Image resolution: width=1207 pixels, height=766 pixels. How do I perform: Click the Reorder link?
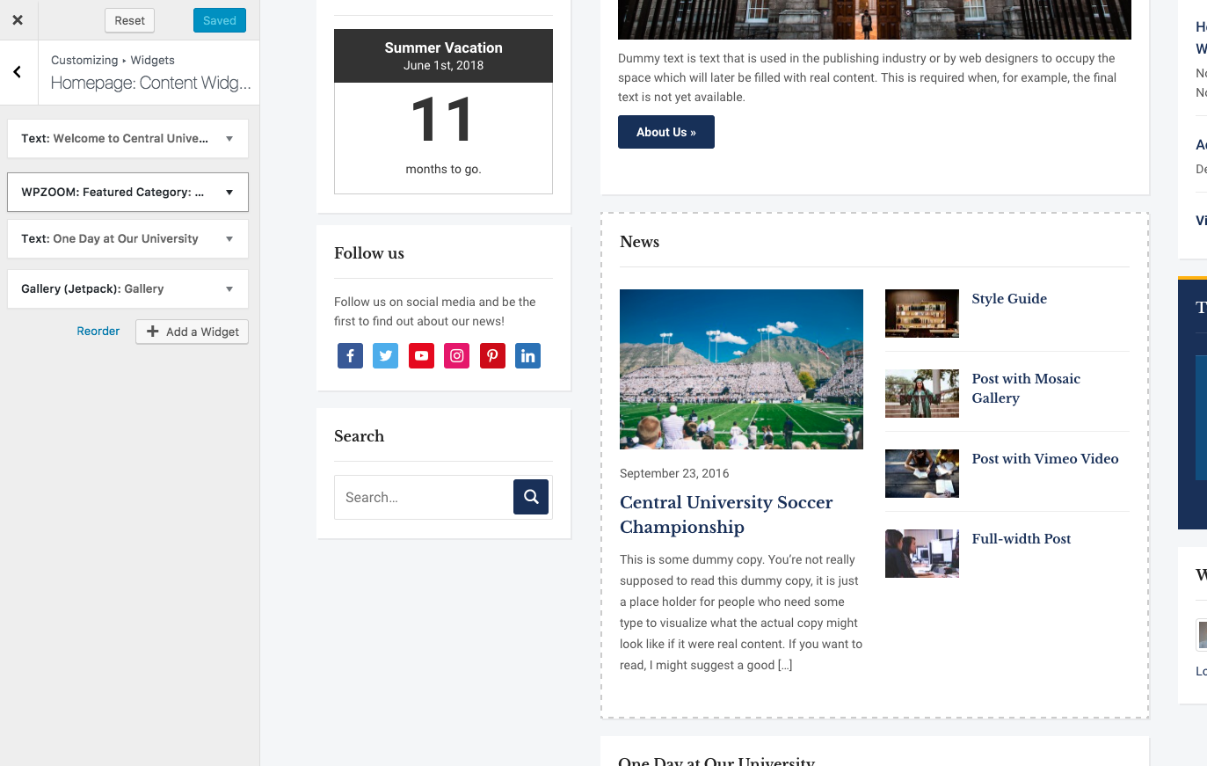(x=98, y=332)
